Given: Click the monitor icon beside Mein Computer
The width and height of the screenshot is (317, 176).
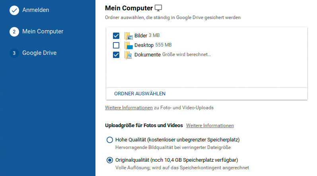Looking at the screenshot, I should click(x=159, y=8).
